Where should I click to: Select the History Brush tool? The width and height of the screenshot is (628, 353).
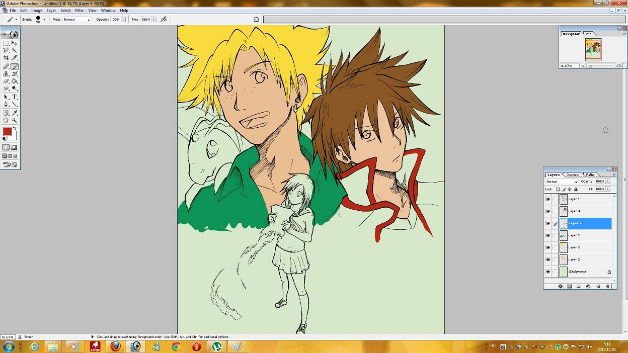pyautogui.click(x=15, y=74)
